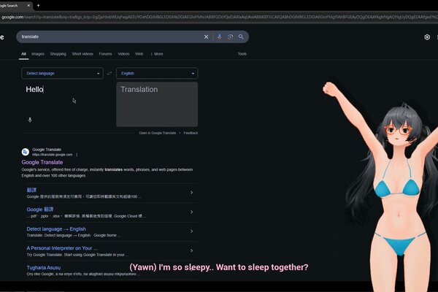Screen dimensions: 438x292
Task: Switch to the Web tab
Action: pyautogui.click(x=139, y=54)
